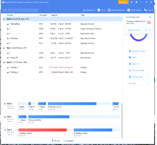Click the Capacity column header

pos(54,15)
